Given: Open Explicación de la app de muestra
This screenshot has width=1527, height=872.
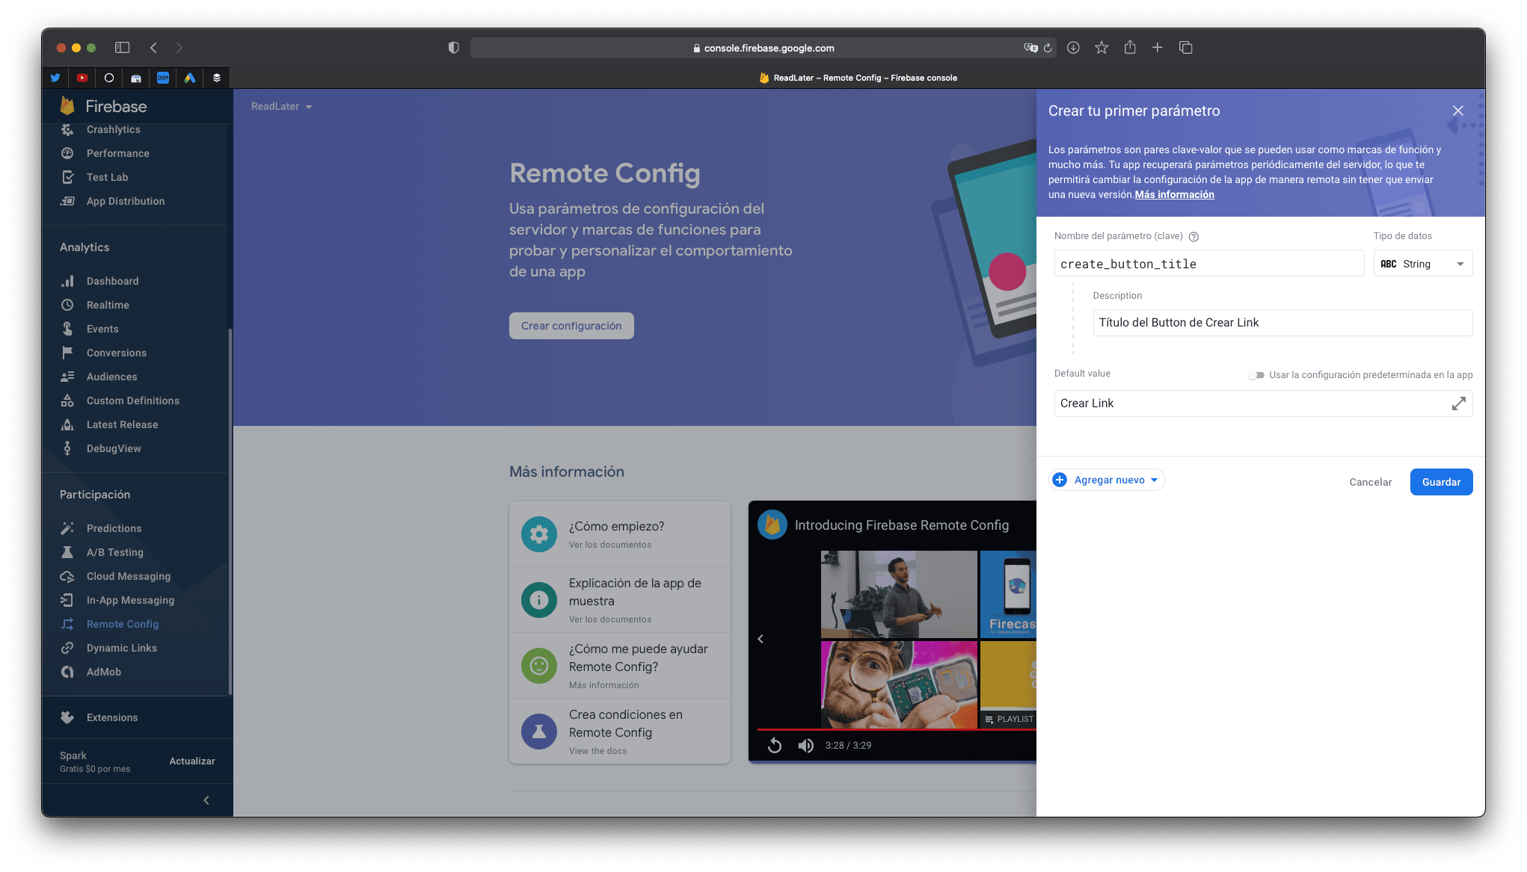Looking at the screenshot, I should click(619, 600).
